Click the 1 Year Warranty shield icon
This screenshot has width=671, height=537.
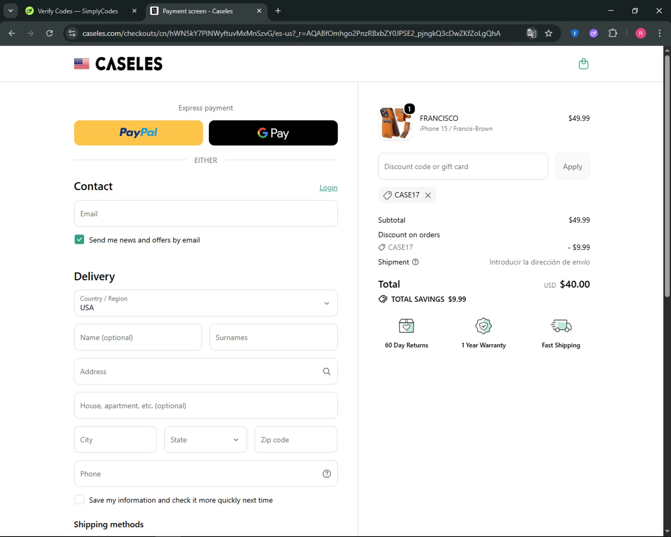click(x=484, y=326)
